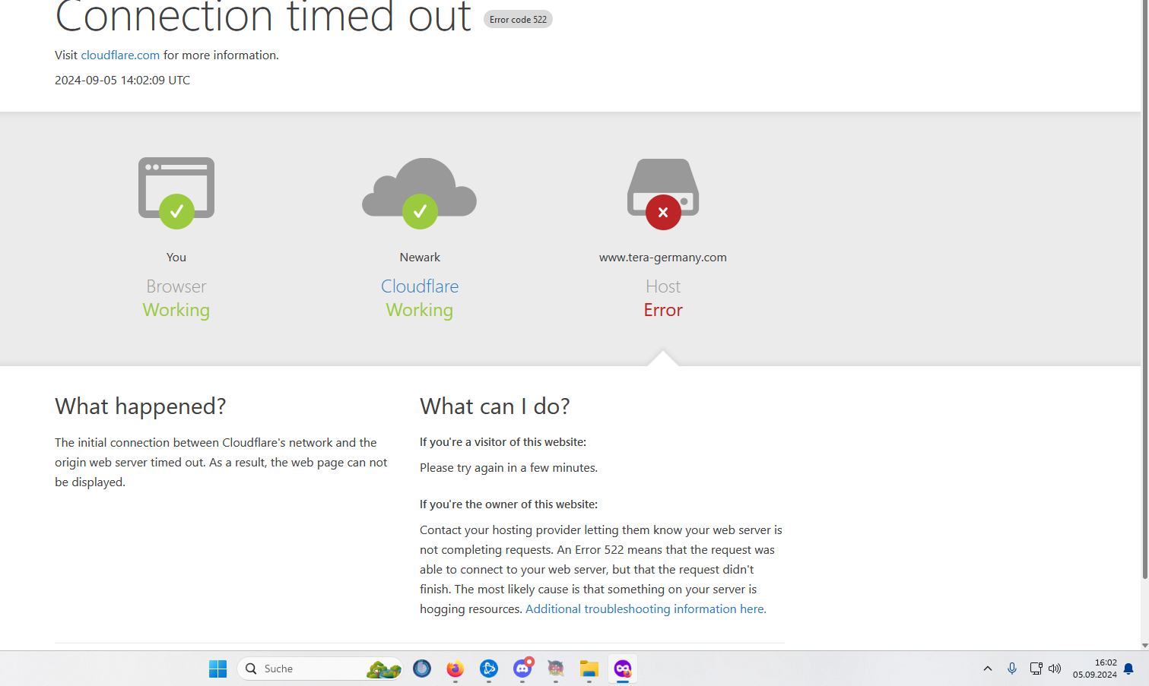Open the Windows Start menu

(217, 669)
